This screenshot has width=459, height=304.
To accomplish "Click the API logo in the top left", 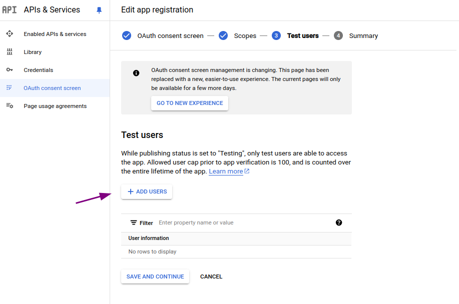I will tap(11, 9).
